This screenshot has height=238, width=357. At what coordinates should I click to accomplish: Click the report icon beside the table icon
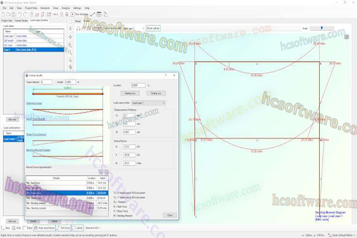tap(106, 14)
